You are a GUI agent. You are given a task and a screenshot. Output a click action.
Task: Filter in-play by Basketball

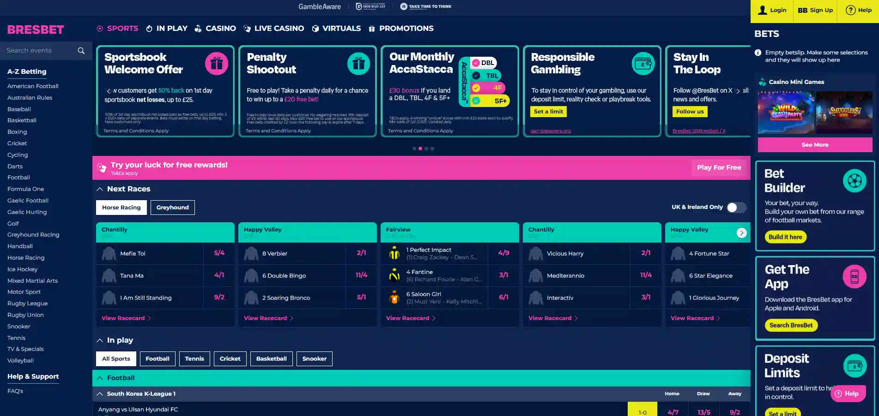[272, 359]
